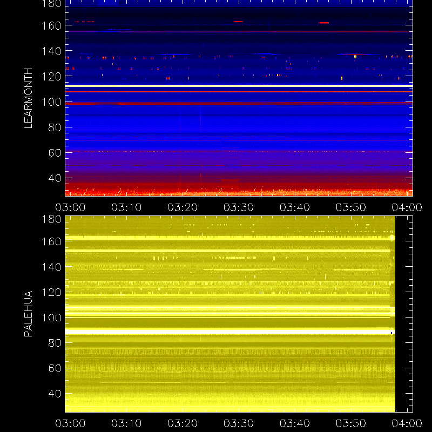Click the 03:00 label under Learmonth plot
Screen dimensions: 432x432
pyautogui.click(x=70, y=207)
